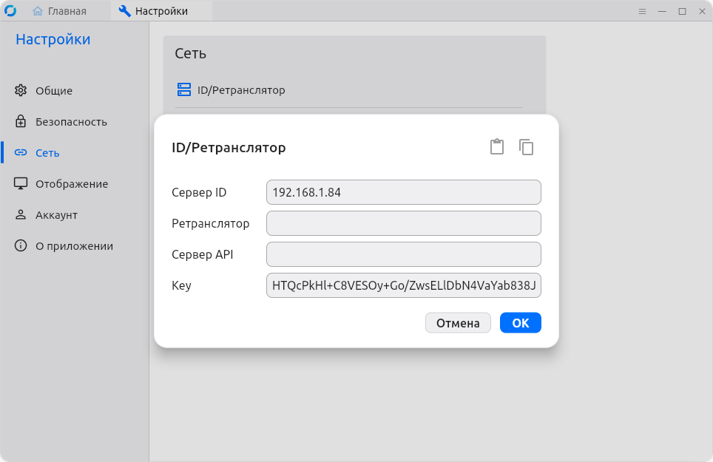Screen dimensions: 713x462
Task: Maximize the window
Action: pos(682,11)
